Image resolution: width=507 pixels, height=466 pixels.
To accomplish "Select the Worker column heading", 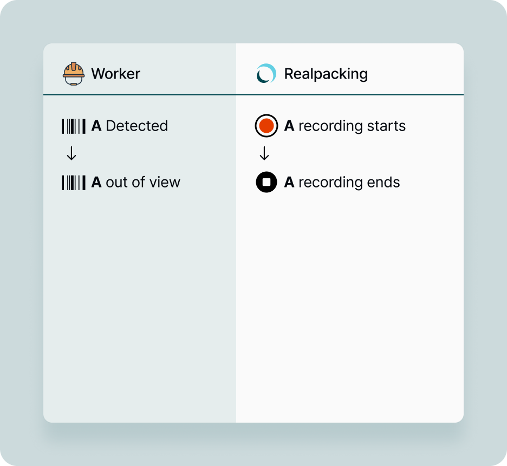I will (115, 74).
